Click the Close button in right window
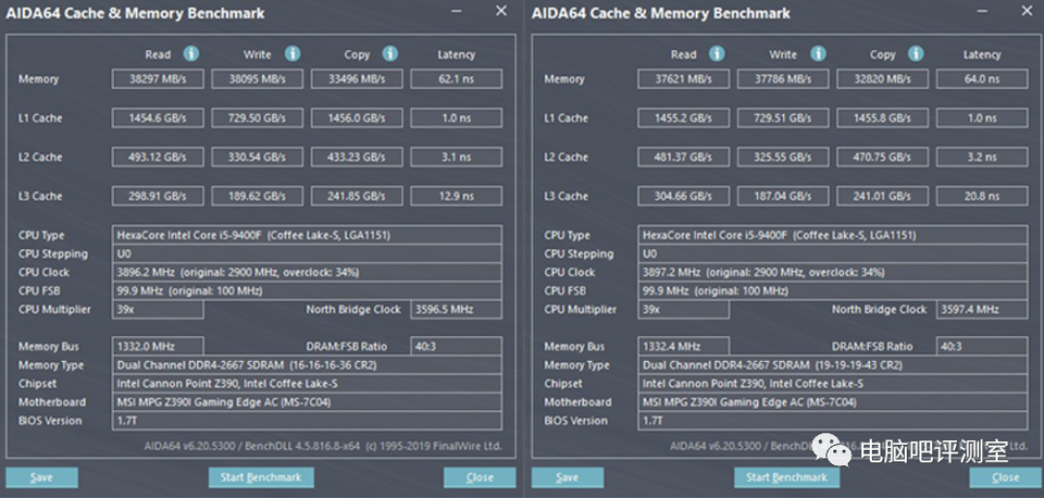The width and height of the screenshot is (1044, 498). (x=1005, y=478)
